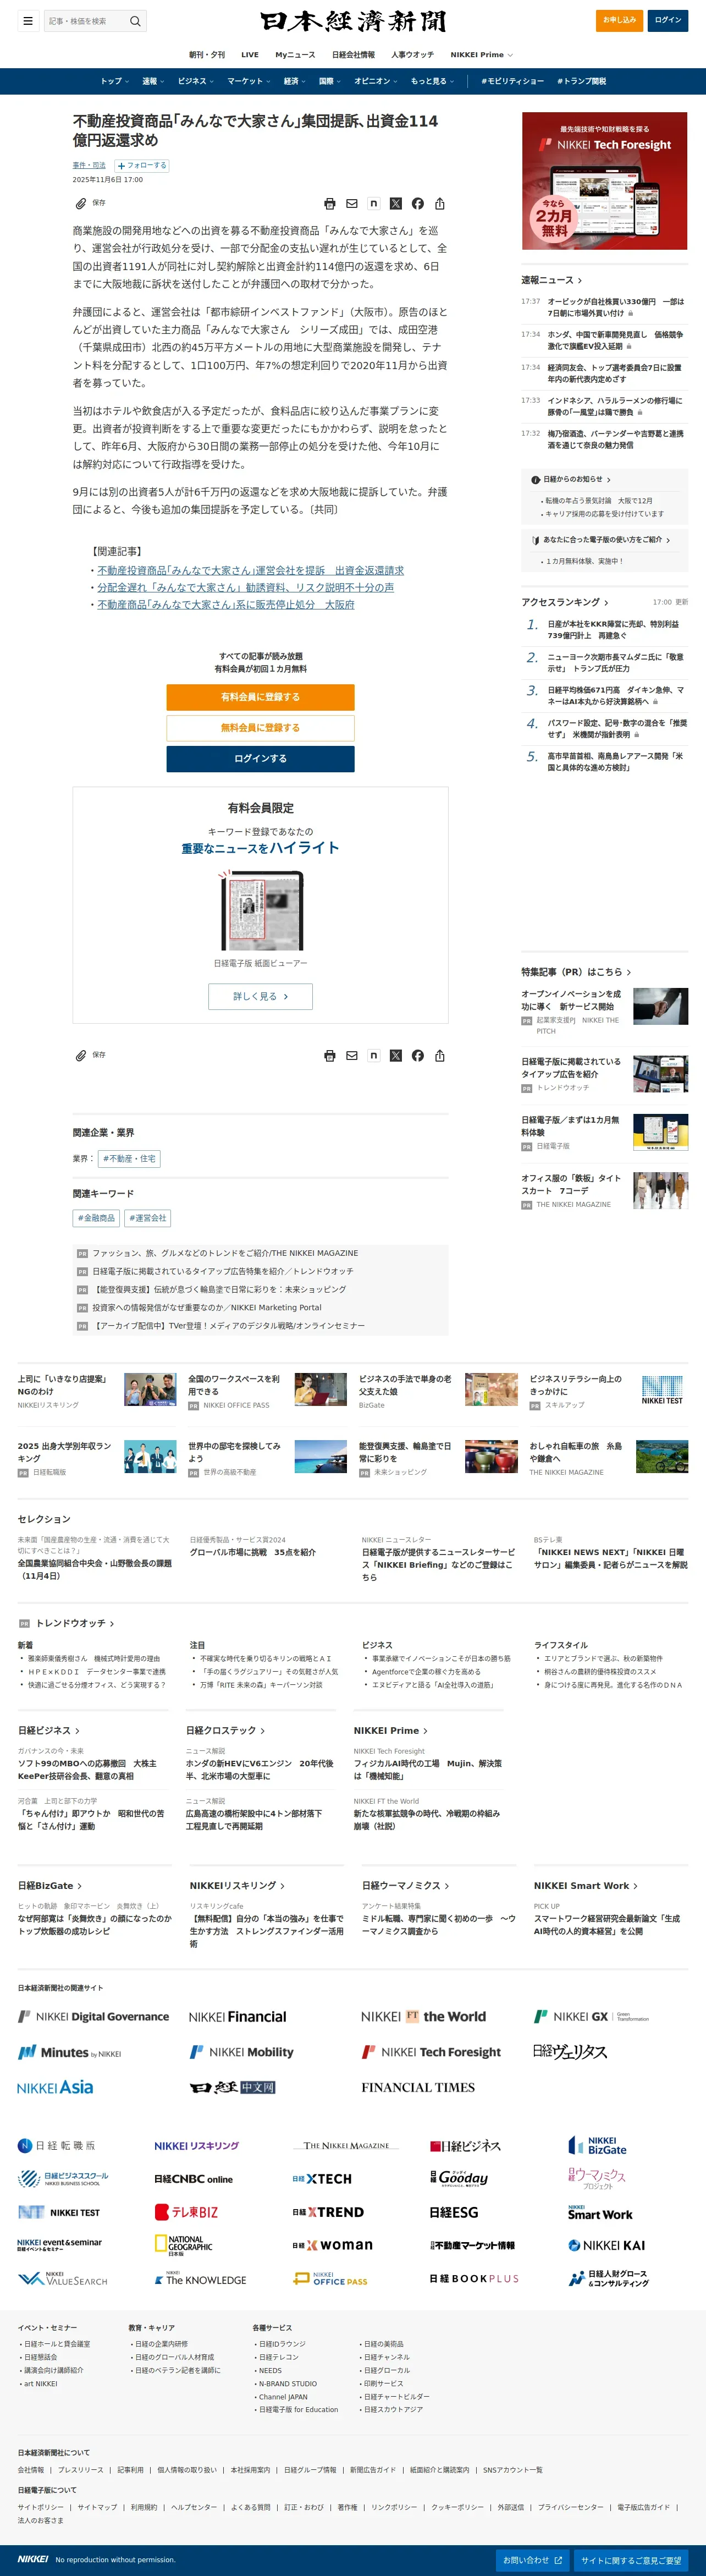Click the 詳しく見る button

[260, 996]
